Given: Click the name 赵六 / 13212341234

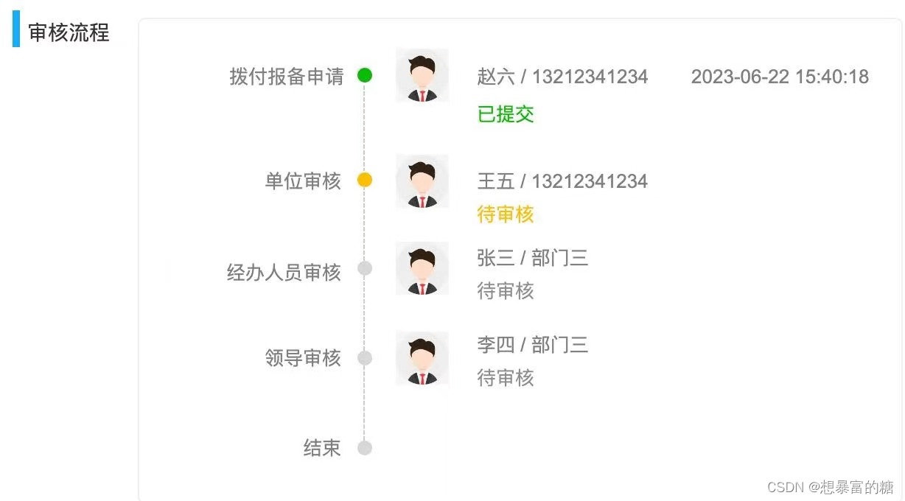Looking at the screenshot, I should tap(562, 77).
